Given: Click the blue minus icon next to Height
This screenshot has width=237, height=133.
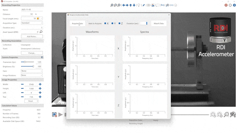Looking at the screenshot, I should pyautogui.click(x=22, y=88).
